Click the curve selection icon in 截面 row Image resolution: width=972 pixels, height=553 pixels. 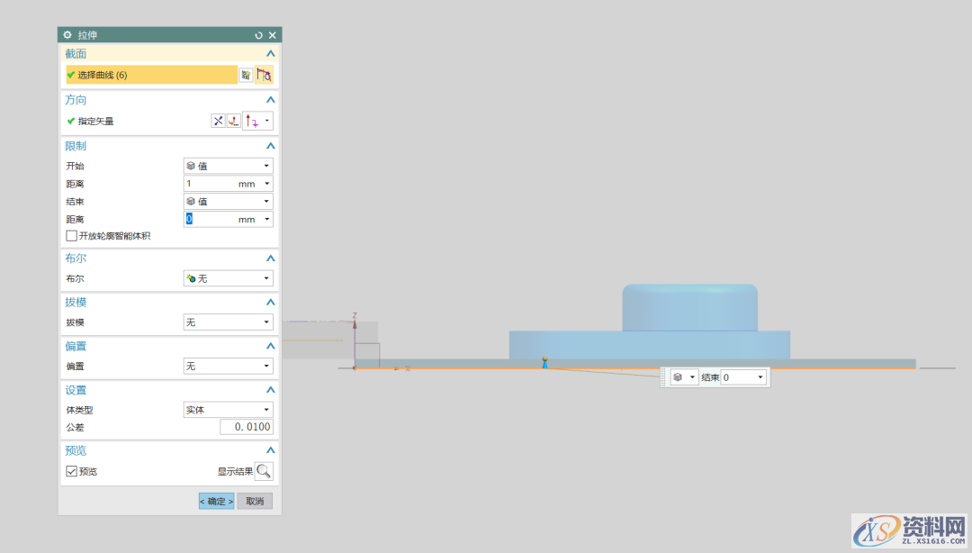pos(264,75)
